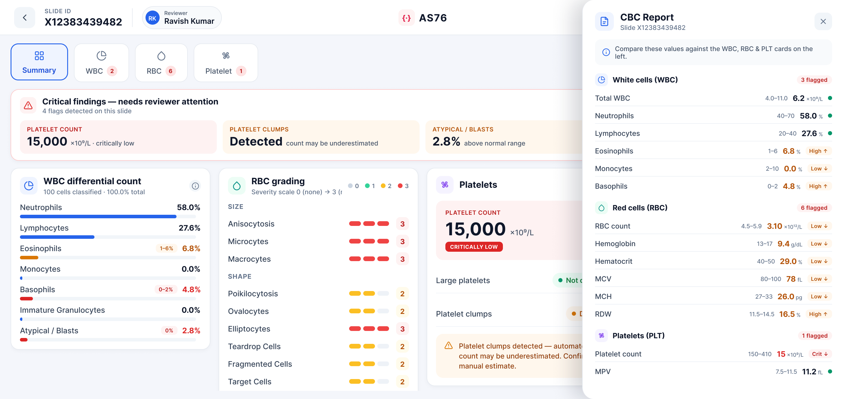Click the info icon on WBC differential card
This screenshot has height=399, width=845.
click(195, 186)
